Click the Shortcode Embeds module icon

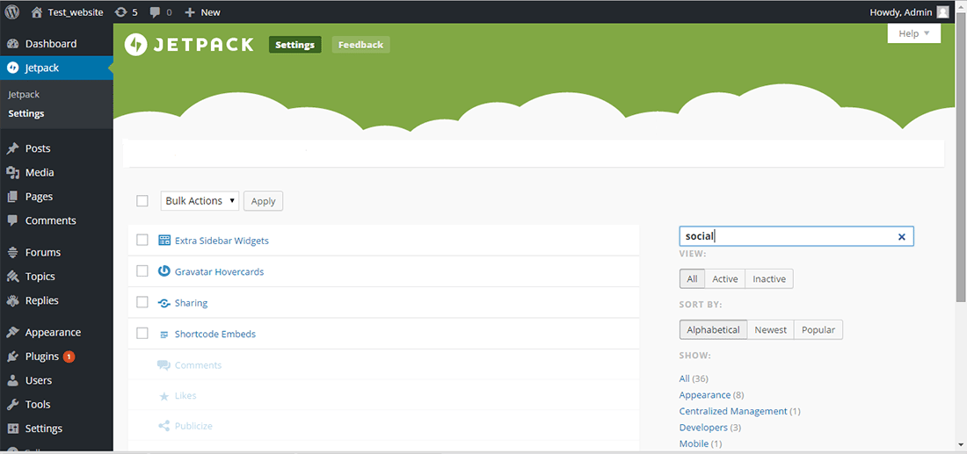click(164, 335)
